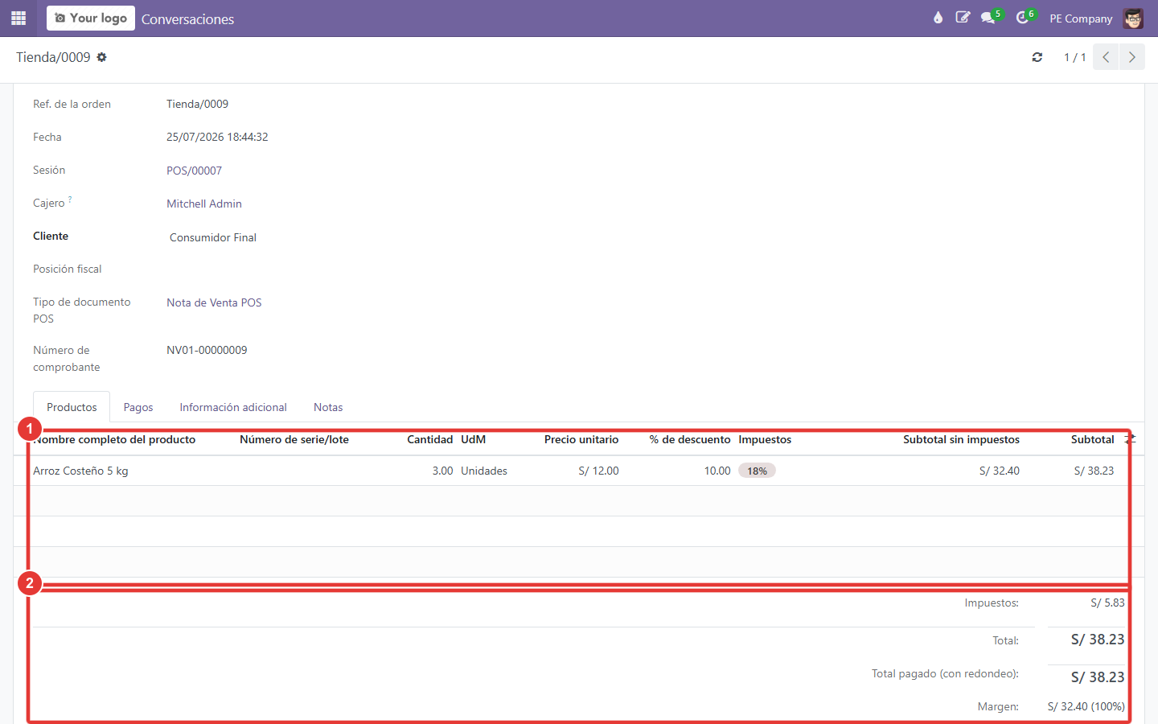Switch to the Pagos tab
The image size is (1158, 724).
(138, 407)
